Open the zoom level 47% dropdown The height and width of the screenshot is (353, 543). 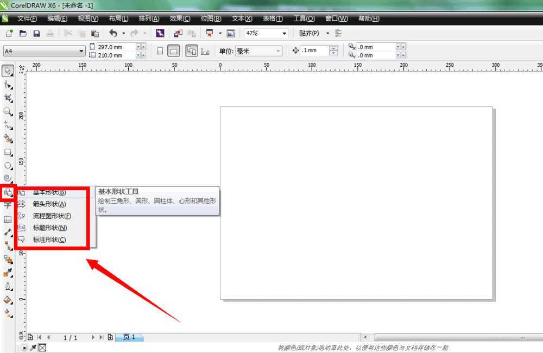(284, 34)
